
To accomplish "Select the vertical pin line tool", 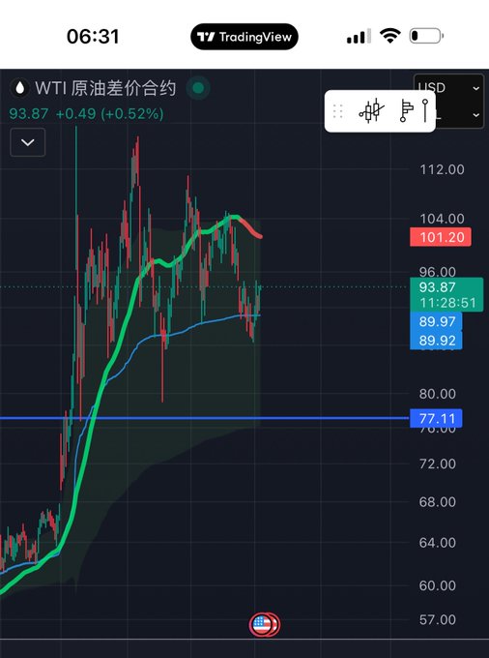I will (425, 110).
